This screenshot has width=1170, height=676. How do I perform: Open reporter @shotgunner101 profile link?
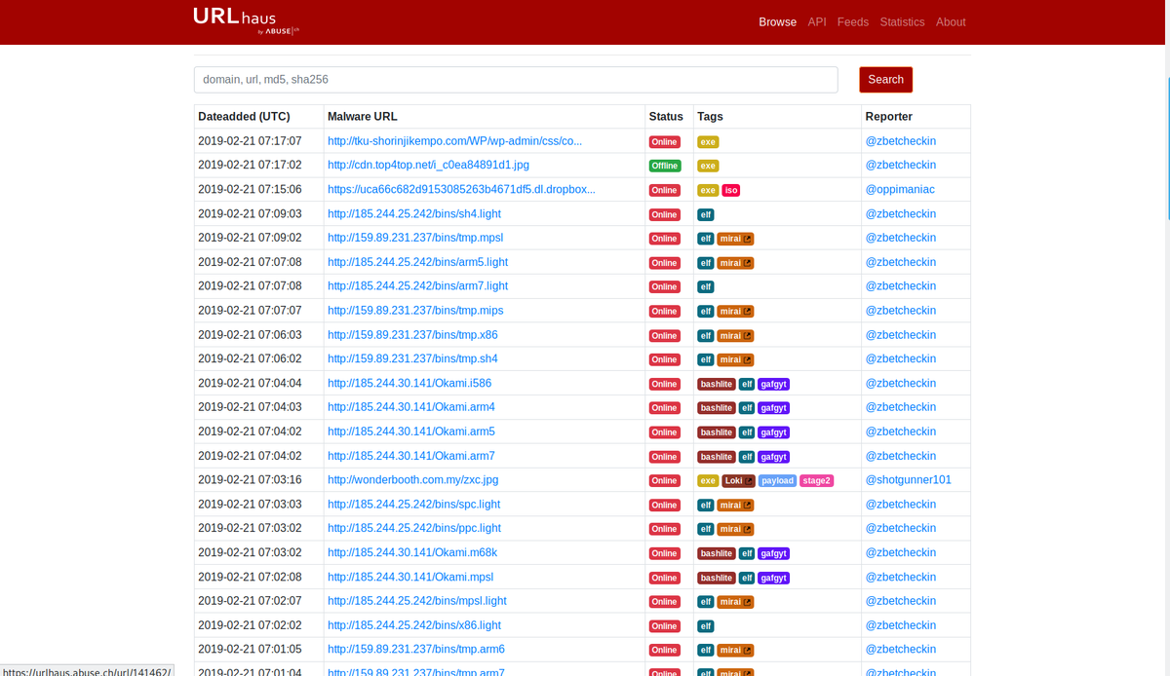point(909,480)
